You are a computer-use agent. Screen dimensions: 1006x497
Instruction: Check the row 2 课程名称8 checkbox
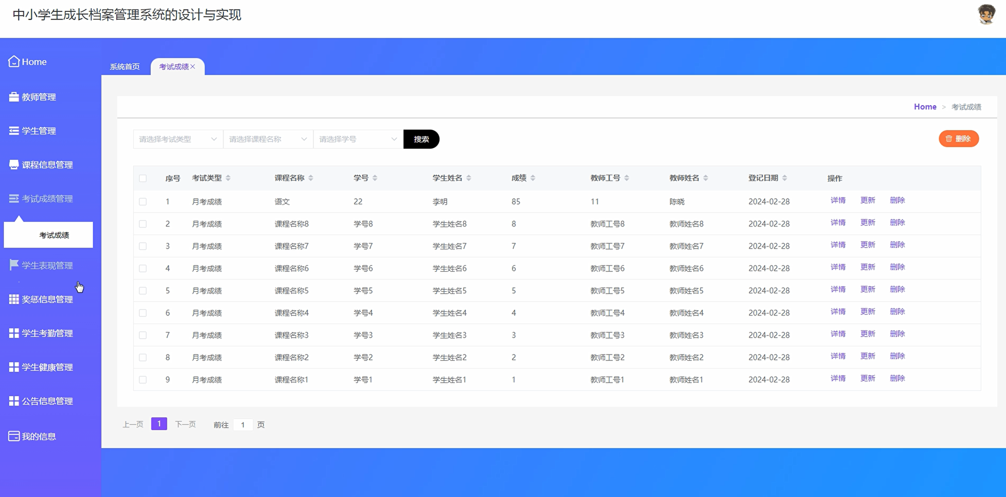click(143, 224)
